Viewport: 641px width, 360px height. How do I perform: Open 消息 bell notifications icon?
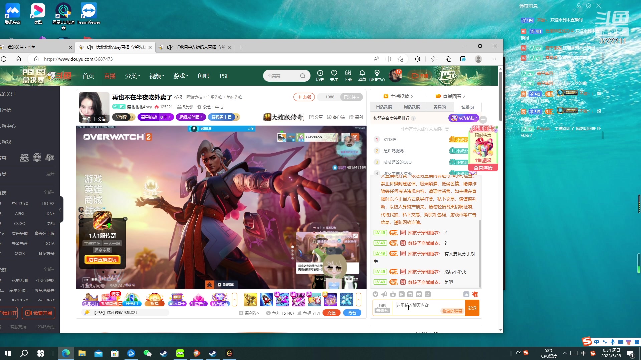pos(362,76)
